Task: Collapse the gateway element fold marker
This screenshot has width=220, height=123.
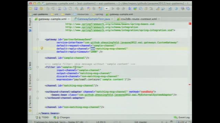Action: [37, 40]
